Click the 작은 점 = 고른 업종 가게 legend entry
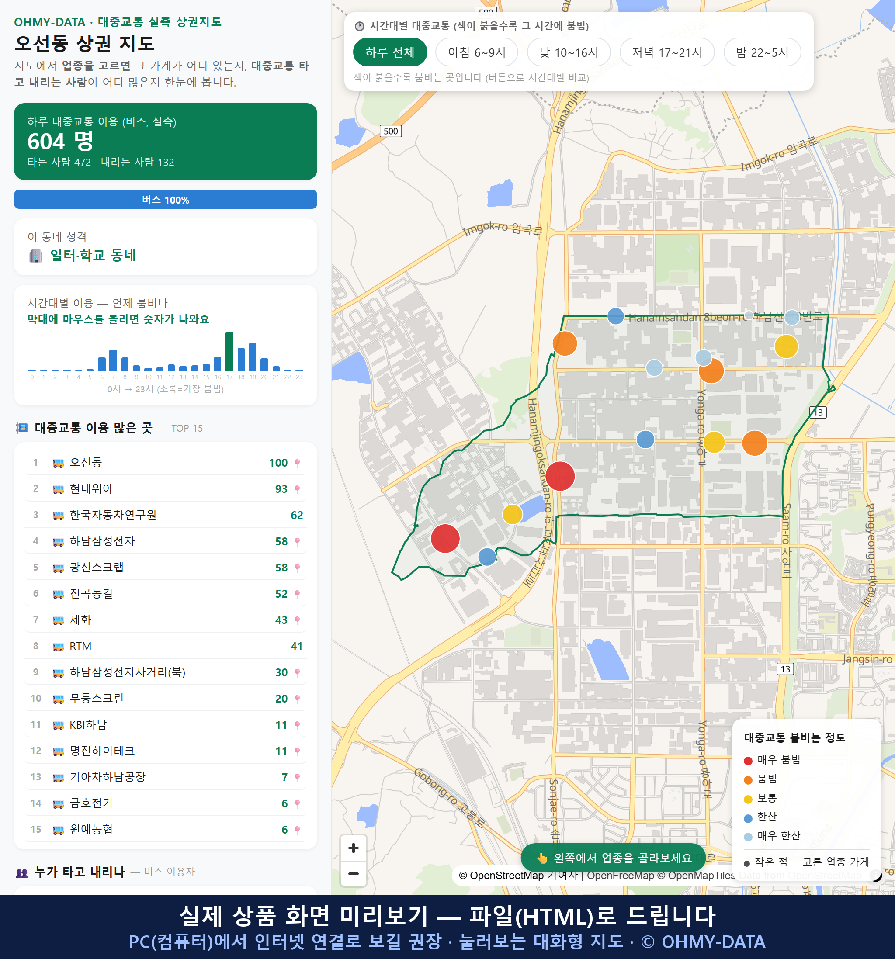895x959 pixels. tap(806, 862)
